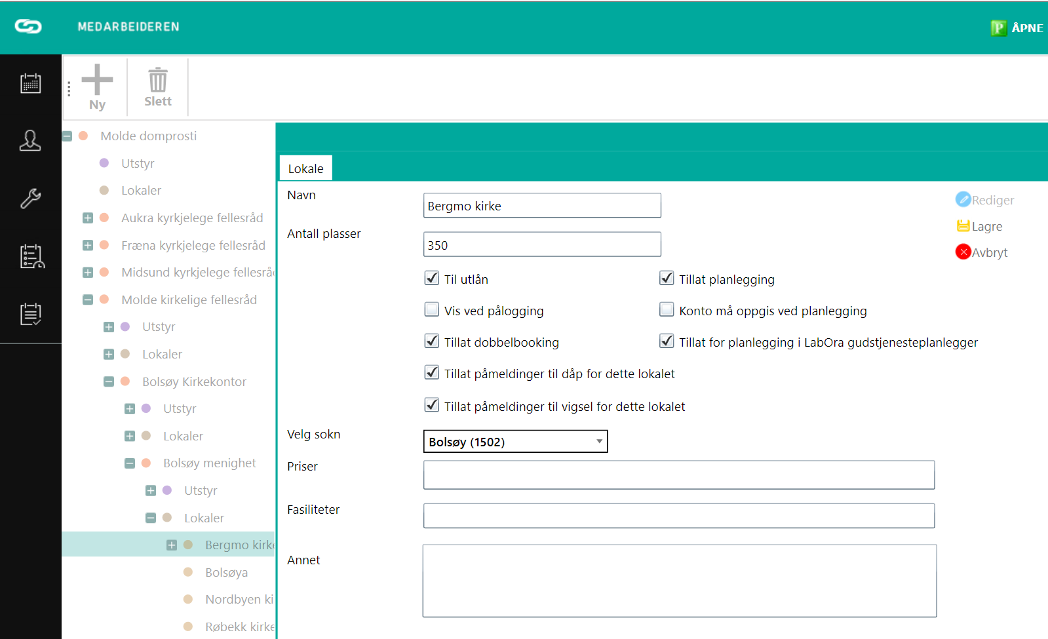1048x639 pixels.
Task: Toggle the Til utlån checkbox
Action: [x=431, y=278]
